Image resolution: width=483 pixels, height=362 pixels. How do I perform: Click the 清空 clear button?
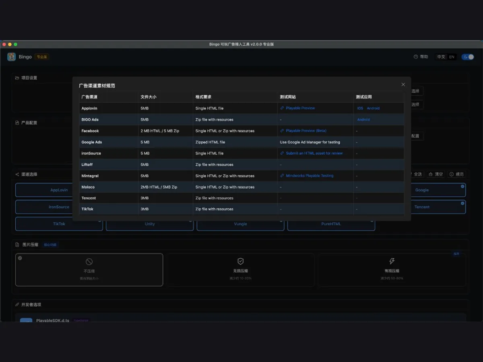[436, 174]
